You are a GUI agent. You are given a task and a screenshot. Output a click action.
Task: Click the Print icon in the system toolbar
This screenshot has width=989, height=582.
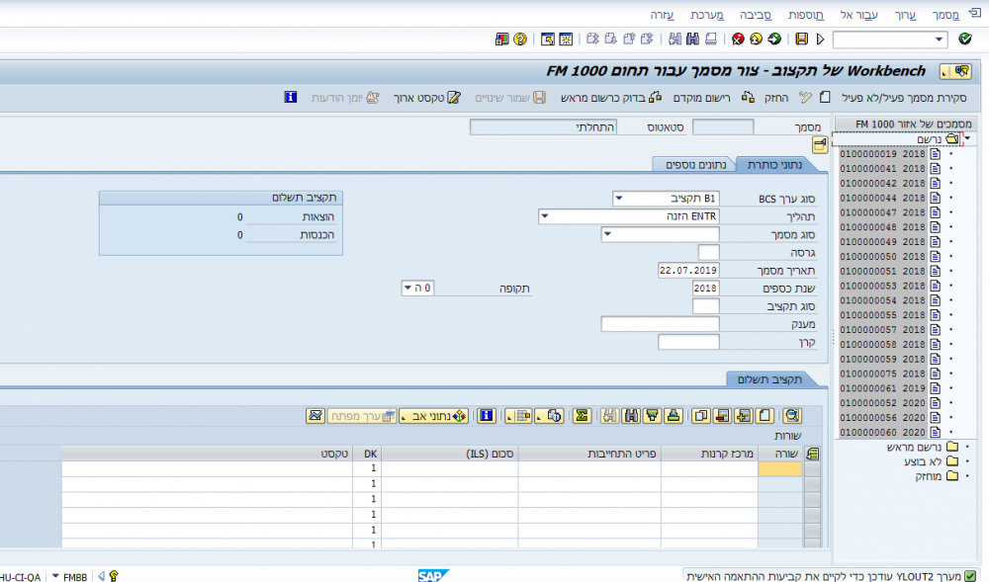coord(711,40)
